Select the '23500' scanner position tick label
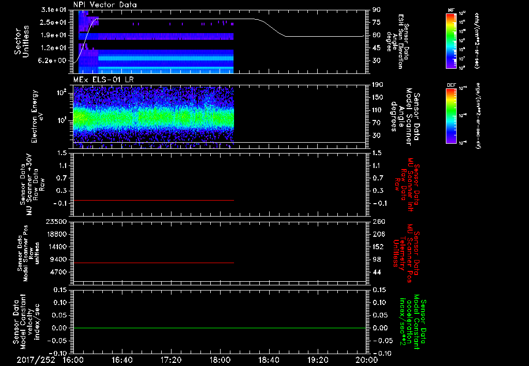This screenshot has width=529, height=366. pyautogui.click(x=57, y=221)
